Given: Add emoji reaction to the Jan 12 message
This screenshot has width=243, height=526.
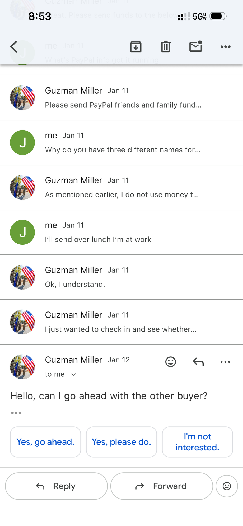Looking at the screenshot, I should [170, 362].
